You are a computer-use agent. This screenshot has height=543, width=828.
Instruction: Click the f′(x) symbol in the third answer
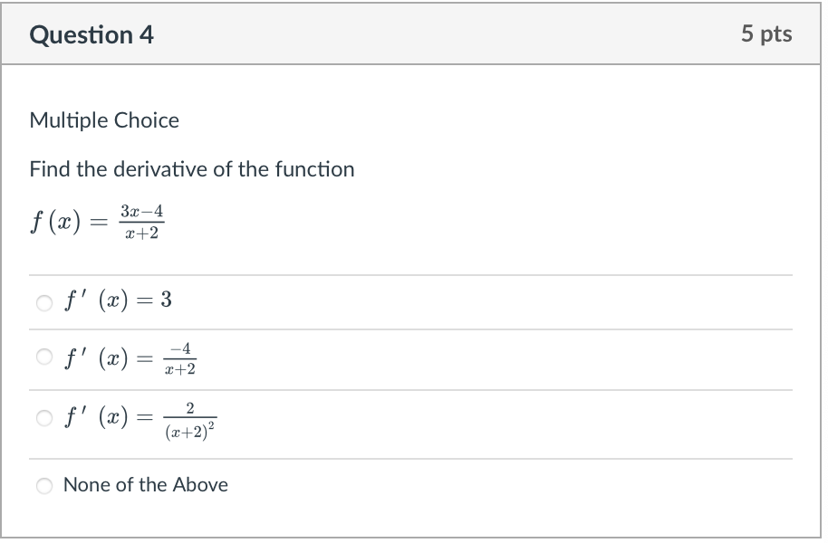click(x=96, y=417)
